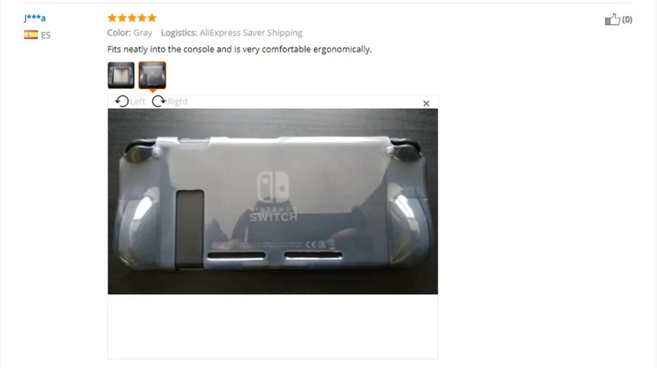Click the "AliExpress Saver Shipping" logistics text

(251, 33)
